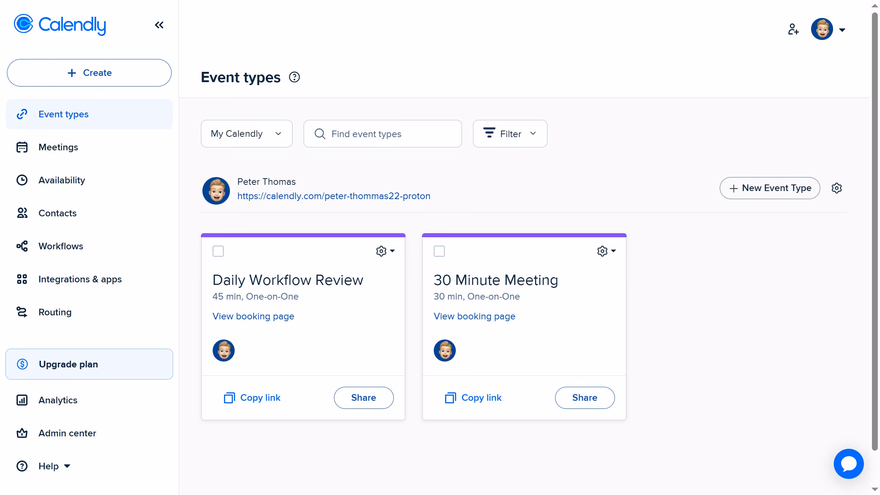Image resolution: width=880 pixels, height=495 pixels.
Task: Open Workflows in sidebar
Action: click(x=89, y=246)
